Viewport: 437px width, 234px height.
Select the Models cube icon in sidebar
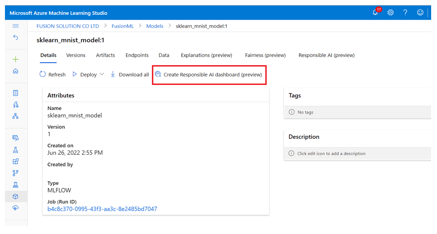16,196
